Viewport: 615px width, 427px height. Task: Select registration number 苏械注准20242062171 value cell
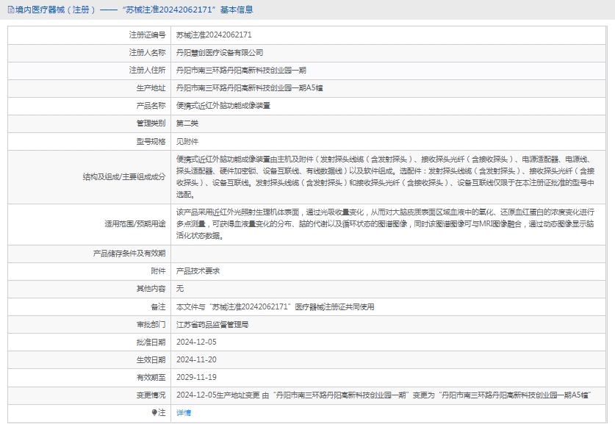214,35
